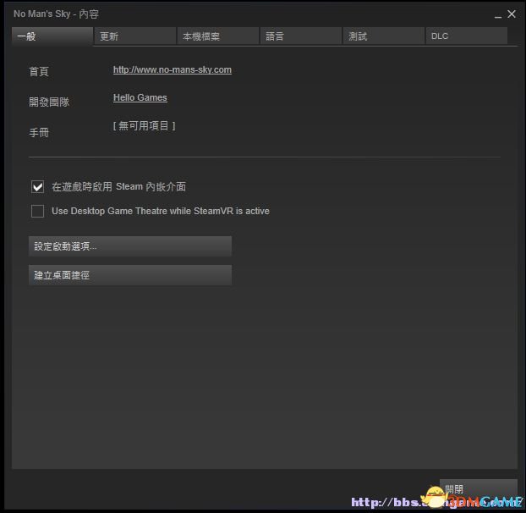The image size is (526, 513).
Task: Switch to the 一般 tab
Action: tap(52, 36)
